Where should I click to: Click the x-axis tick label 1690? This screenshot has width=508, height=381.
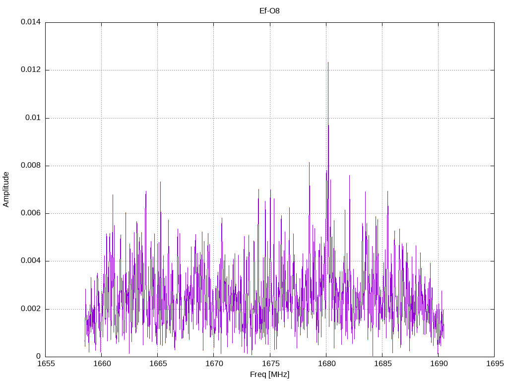click(439, 364)
